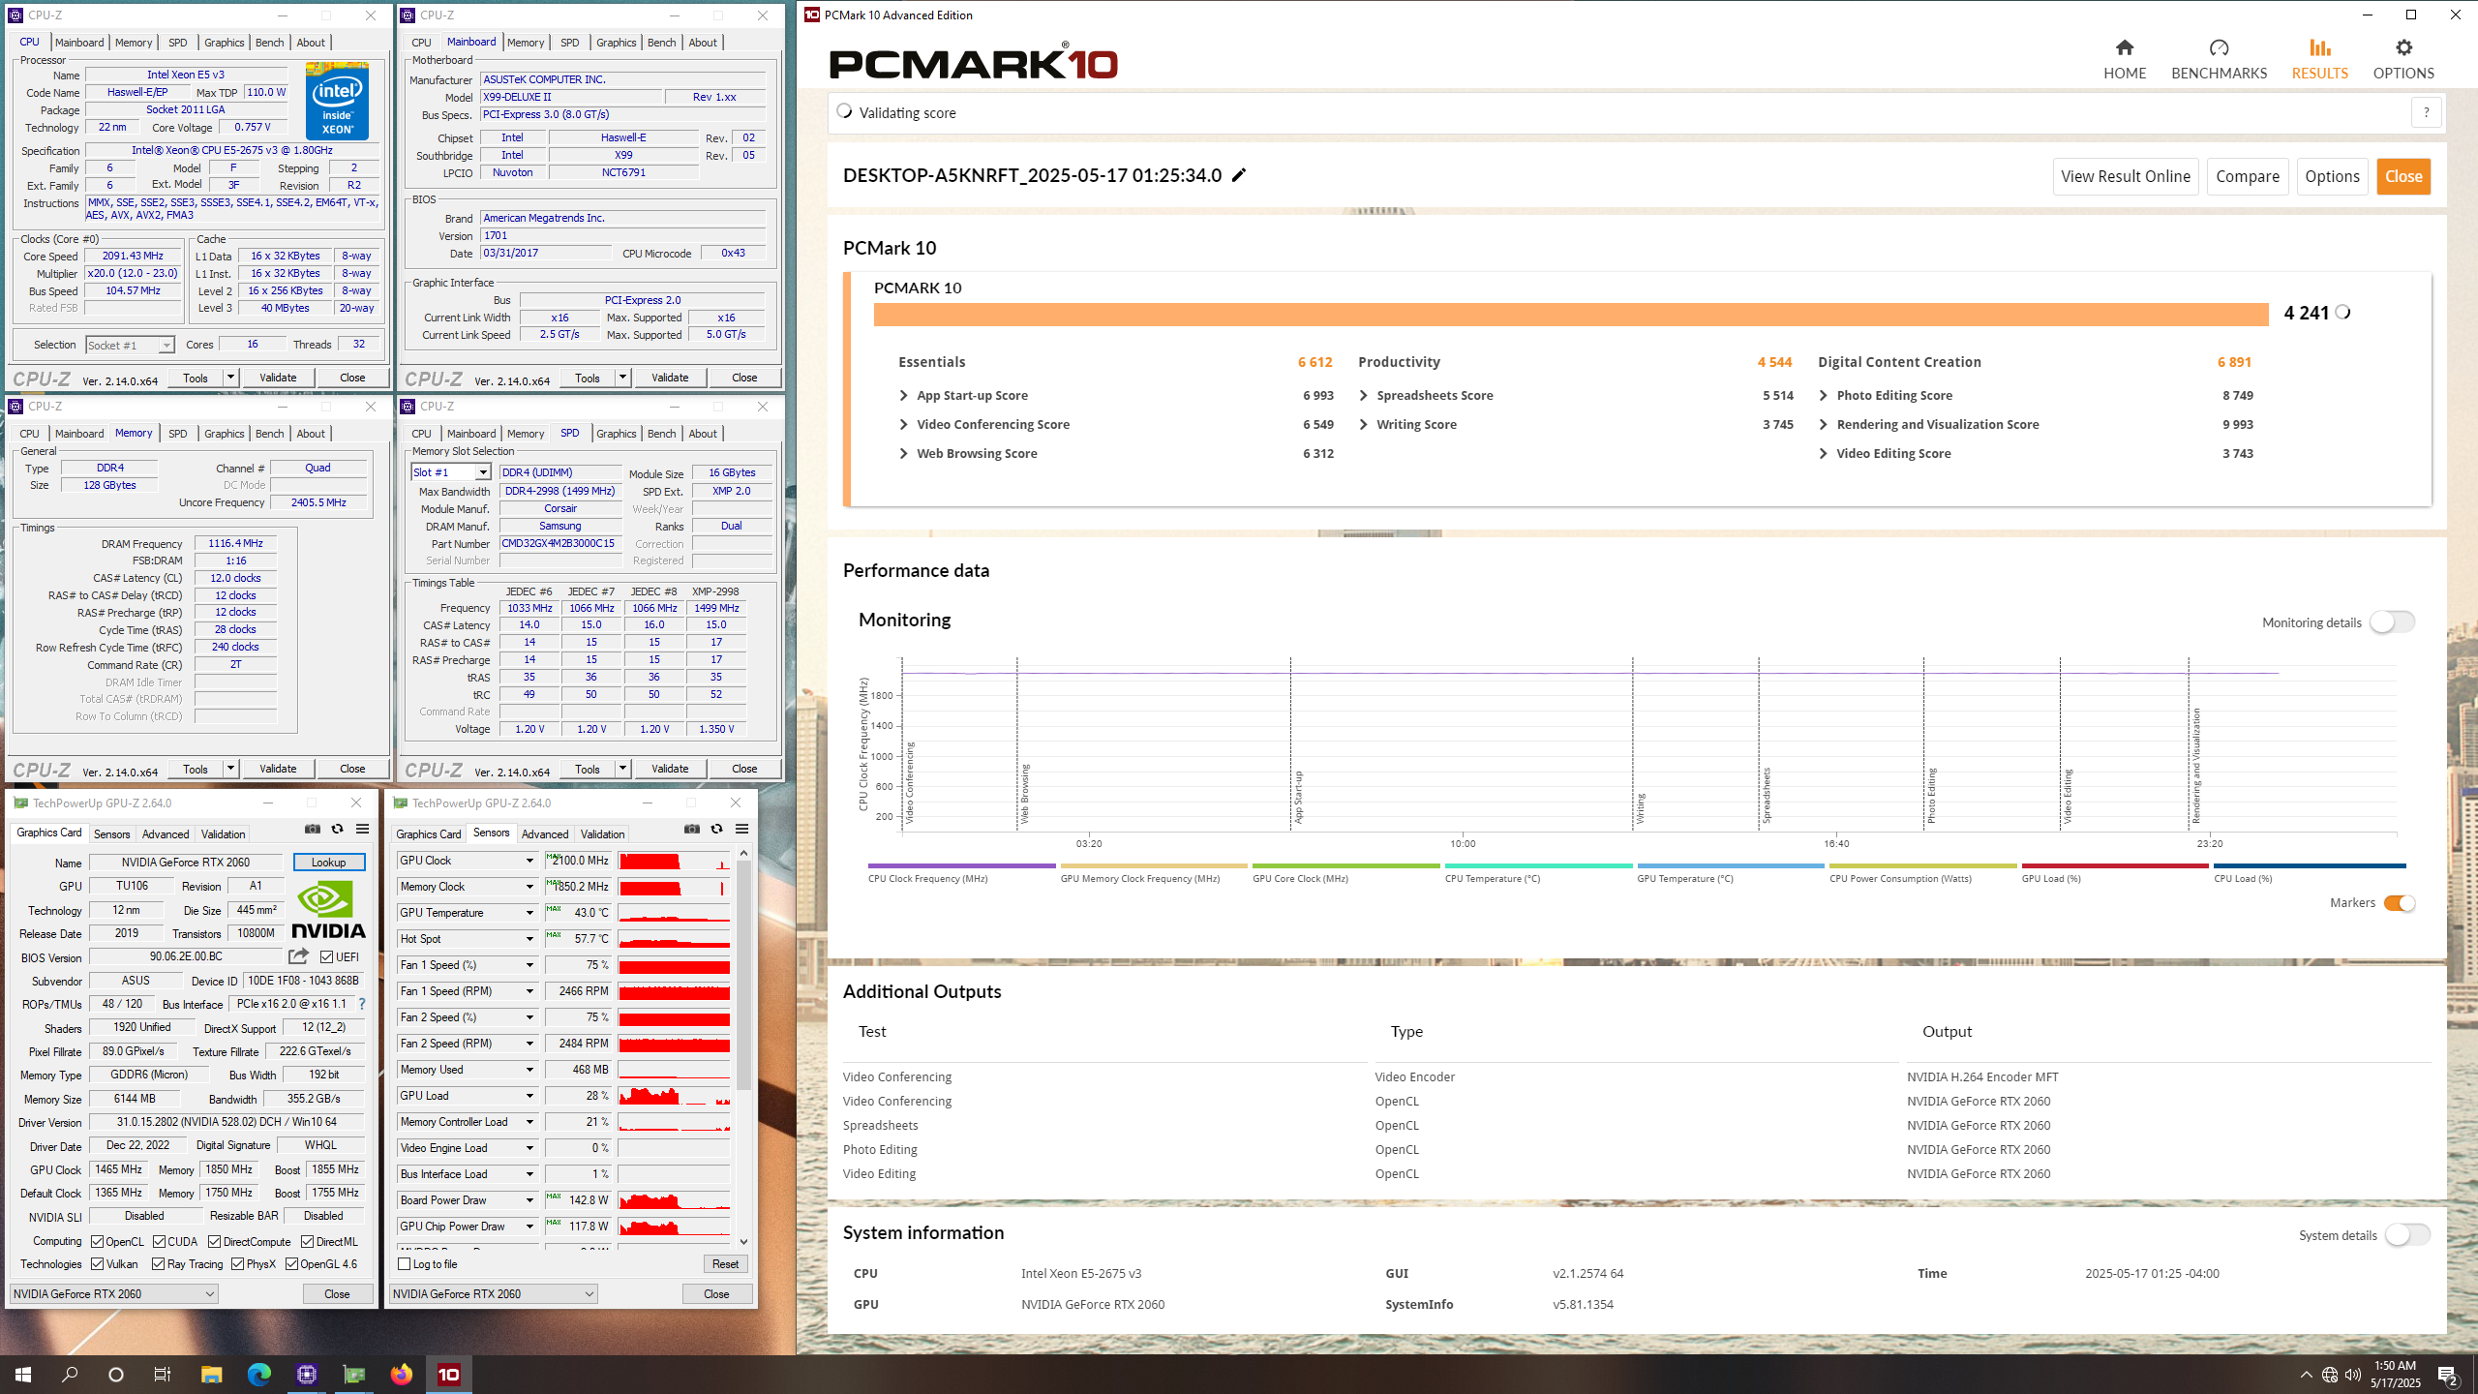This screenshot has height=1394, width=2478.
Task: Open GPU Clock sensor dropdown
Action: pyautogui.click(x=529, y=861)
